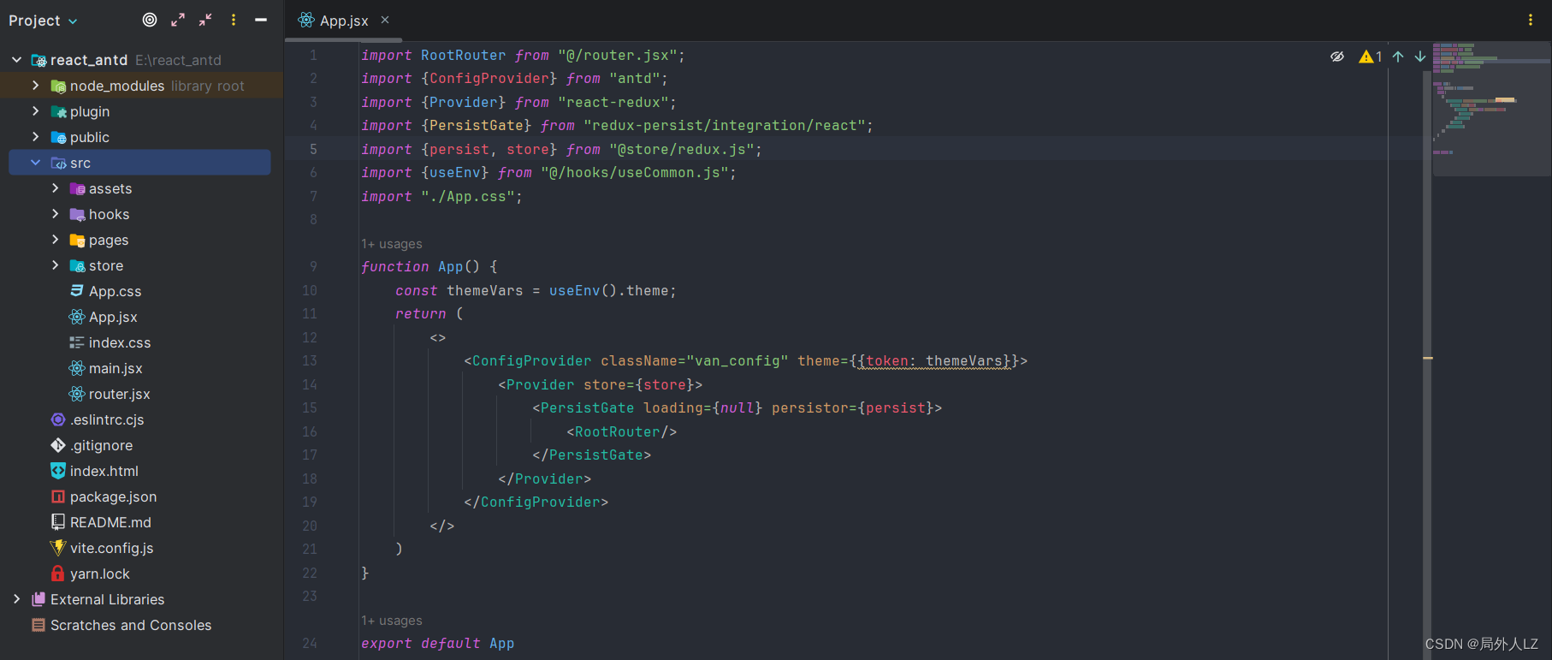Click the node_modules folder icon
This screenshot has width=1552, height=660.
pos(58,86)
